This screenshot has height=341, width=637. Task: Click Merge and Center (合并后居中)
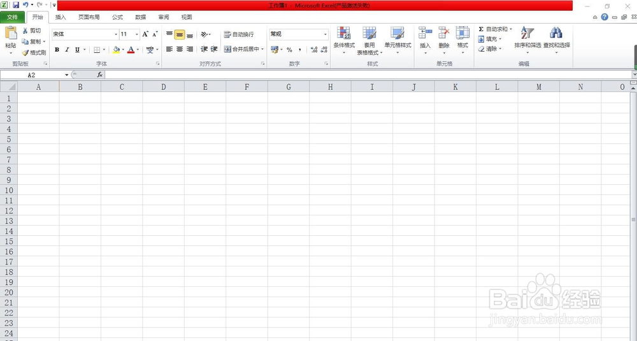coord(241,49)
